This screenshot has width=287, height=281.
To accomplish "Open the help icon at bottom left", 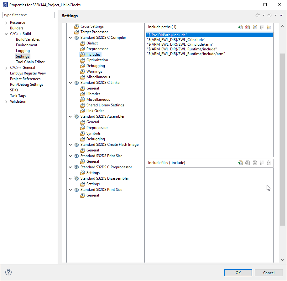I will (x=8, y=272).
